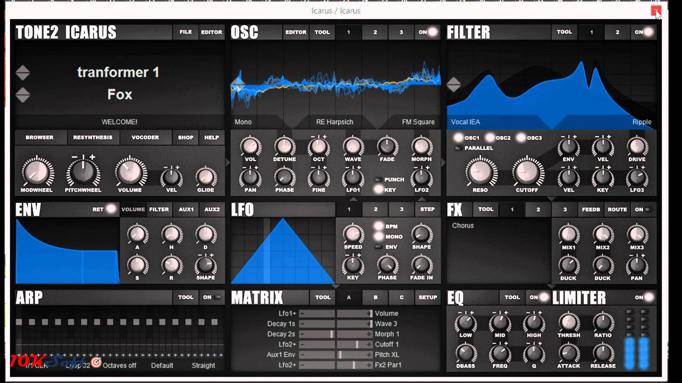Switch envelope to the AUX1 tab
The height and width of the screenshot is (383, 682).
tap(186, 209)
